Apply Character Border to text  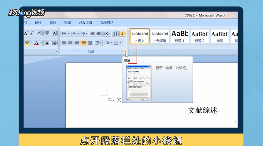click(x=54, y=33)
